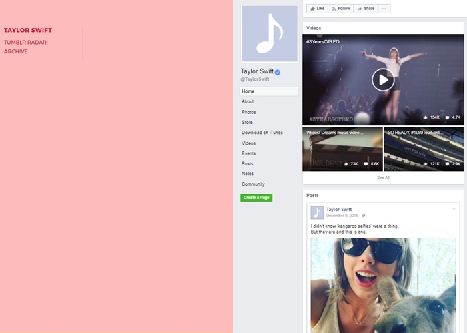The height and width of the screenshot is (333, 467).
Task: Open the Share button
Action: point(366,9)
